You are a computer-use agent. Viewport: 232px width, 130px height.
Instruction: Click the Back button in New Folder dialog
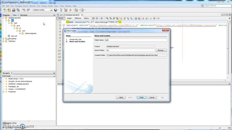[x=121, y=97]
